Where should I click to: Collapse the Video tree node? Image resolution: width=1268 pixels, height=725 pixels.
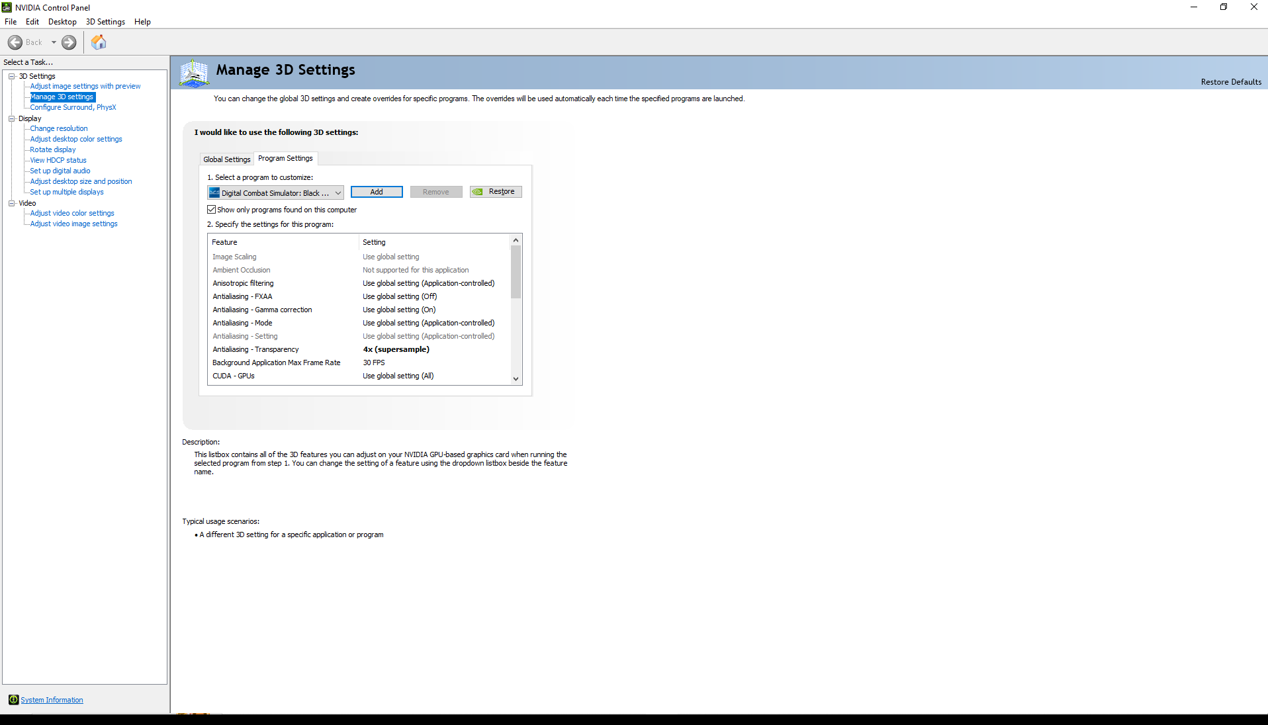point(11,203)
